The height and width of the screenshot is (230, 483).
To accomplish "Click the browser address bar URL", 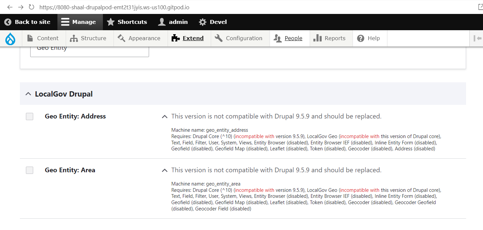I will click(x=115, y=7).
